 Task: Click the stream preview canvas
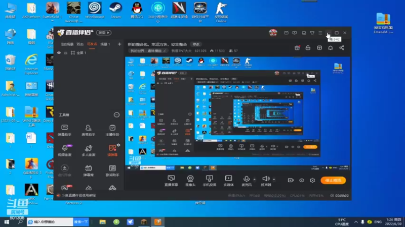(237, 113)
